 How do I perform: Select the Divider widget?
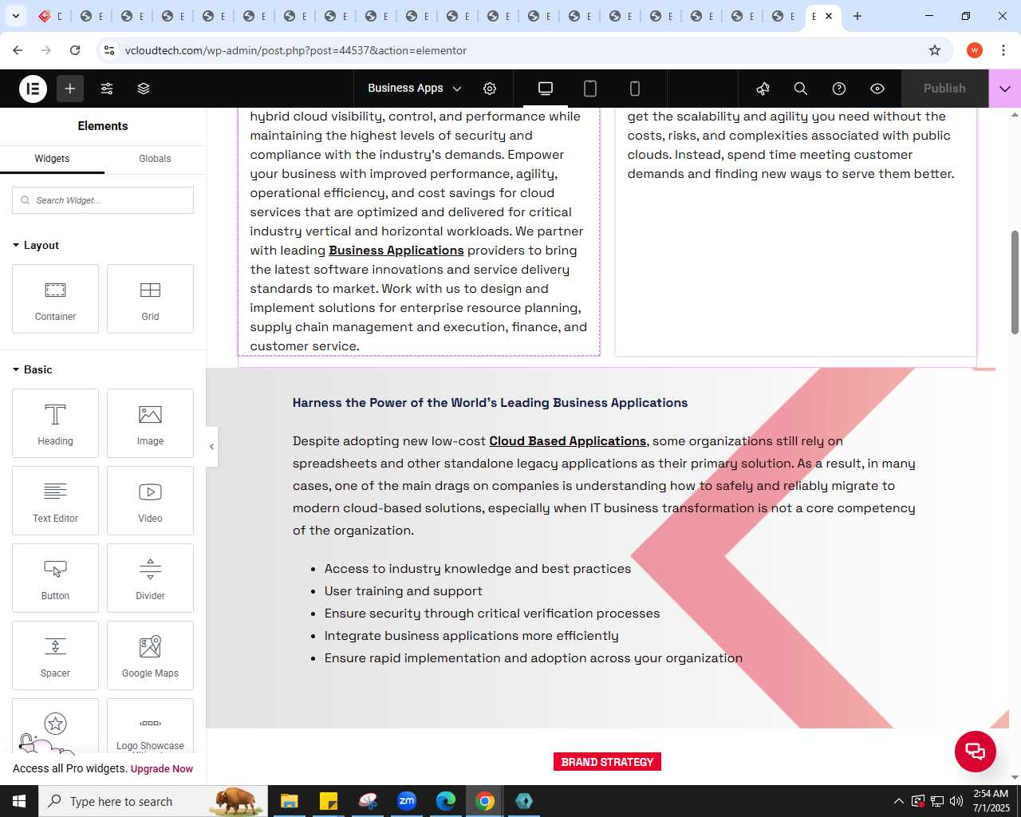(x=150, y=578)
